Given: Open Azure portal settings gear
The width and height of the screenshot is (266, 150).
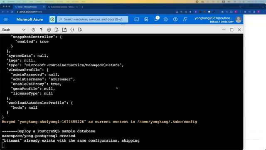Looking at the screenshot, I should [165, 20].
